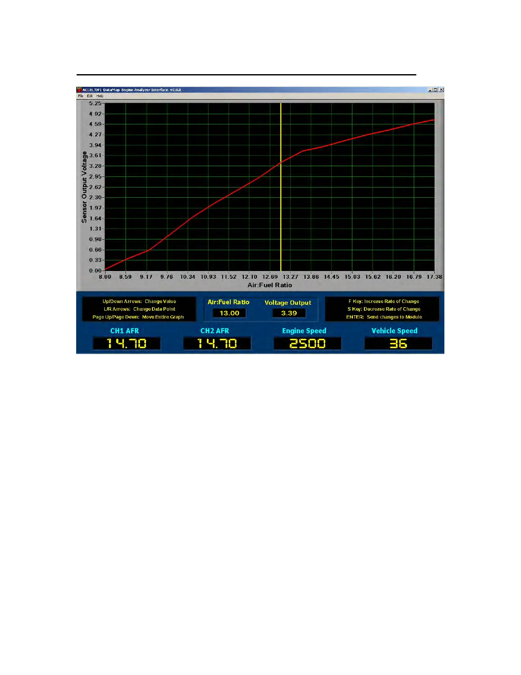Click 'S Key: Decrease Rate of Change' hint
Screen dimensions: 521x675
pos(384,309)
